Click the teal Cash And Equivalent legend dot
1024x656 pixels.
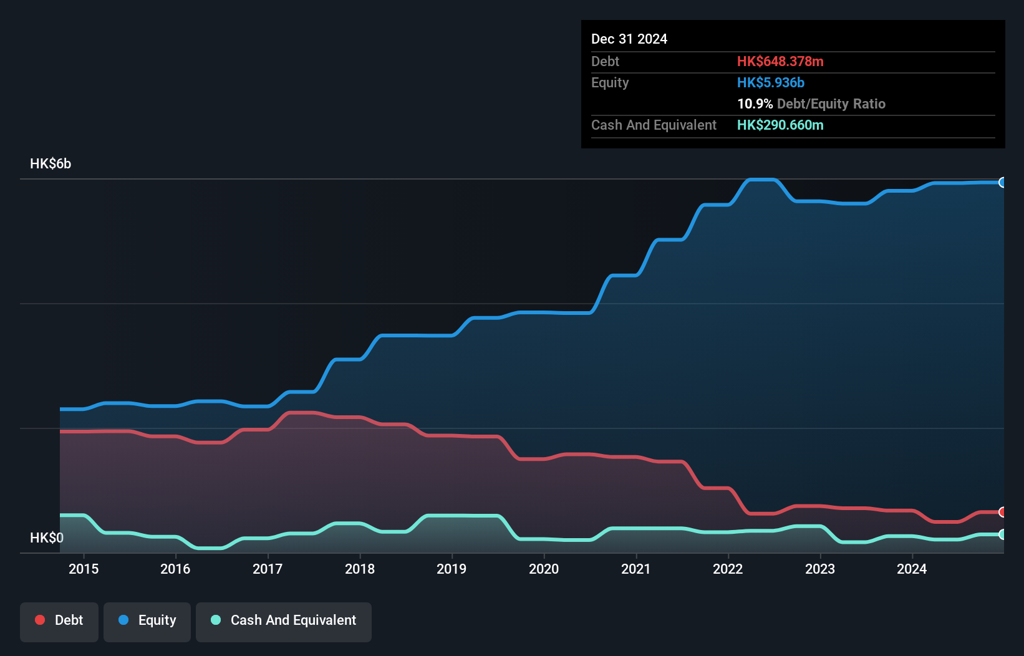pyautogui.click(x=216, y=620)
